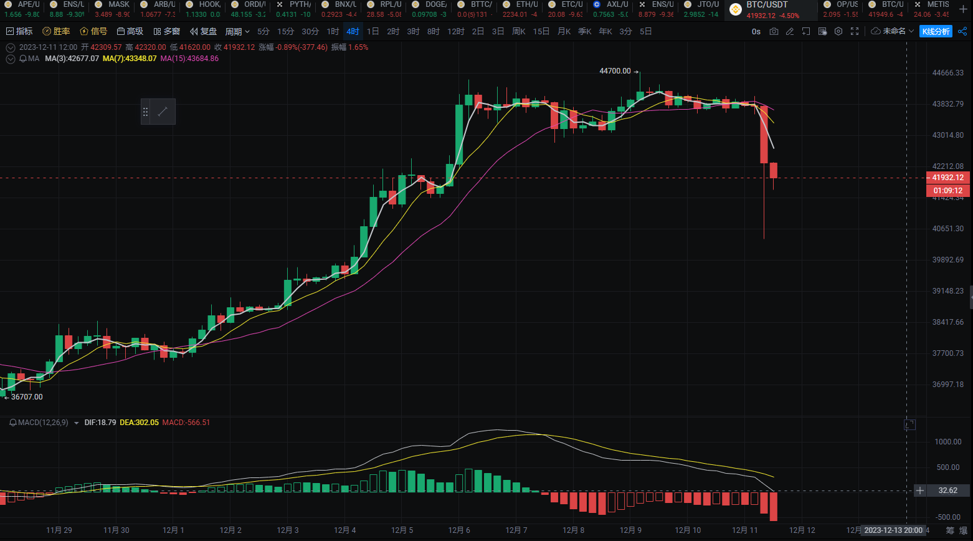Screen dimensions: 973x541
Task: Toggle the MACD indicator alert bell
Action: [x=13, y=423]
